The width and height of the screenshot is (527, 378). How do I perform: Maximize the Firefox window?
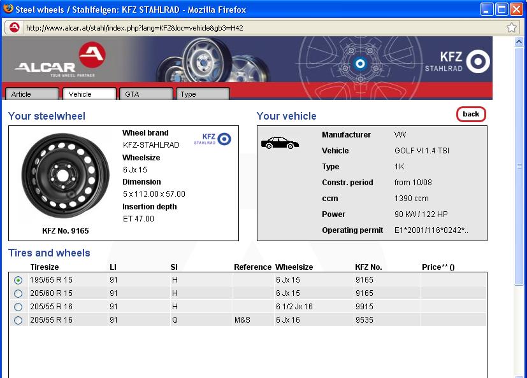[x=502, y=10]
